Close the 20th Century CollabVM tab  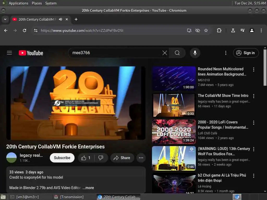[67, 19]
